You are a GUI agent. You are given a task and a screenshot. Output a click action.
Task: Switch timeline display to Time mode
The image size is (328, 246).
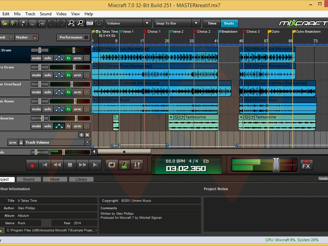(x=212, y=23)
